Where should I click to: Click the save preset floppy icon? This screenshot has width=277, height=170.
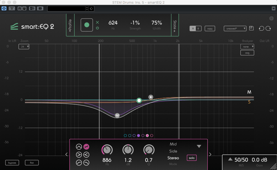251,28
